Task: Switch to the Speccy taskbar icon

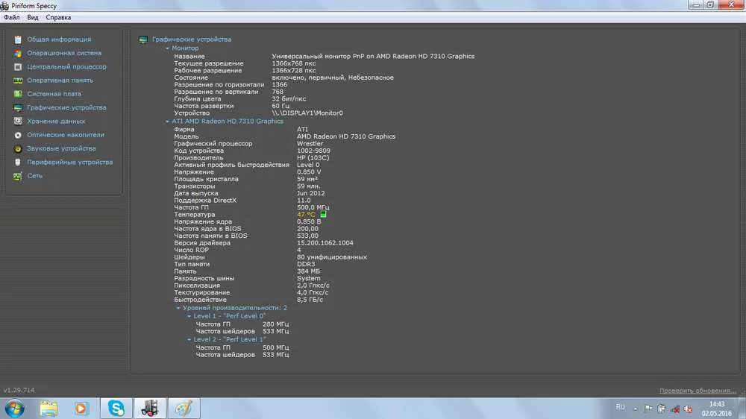Action: click(150, 409)
